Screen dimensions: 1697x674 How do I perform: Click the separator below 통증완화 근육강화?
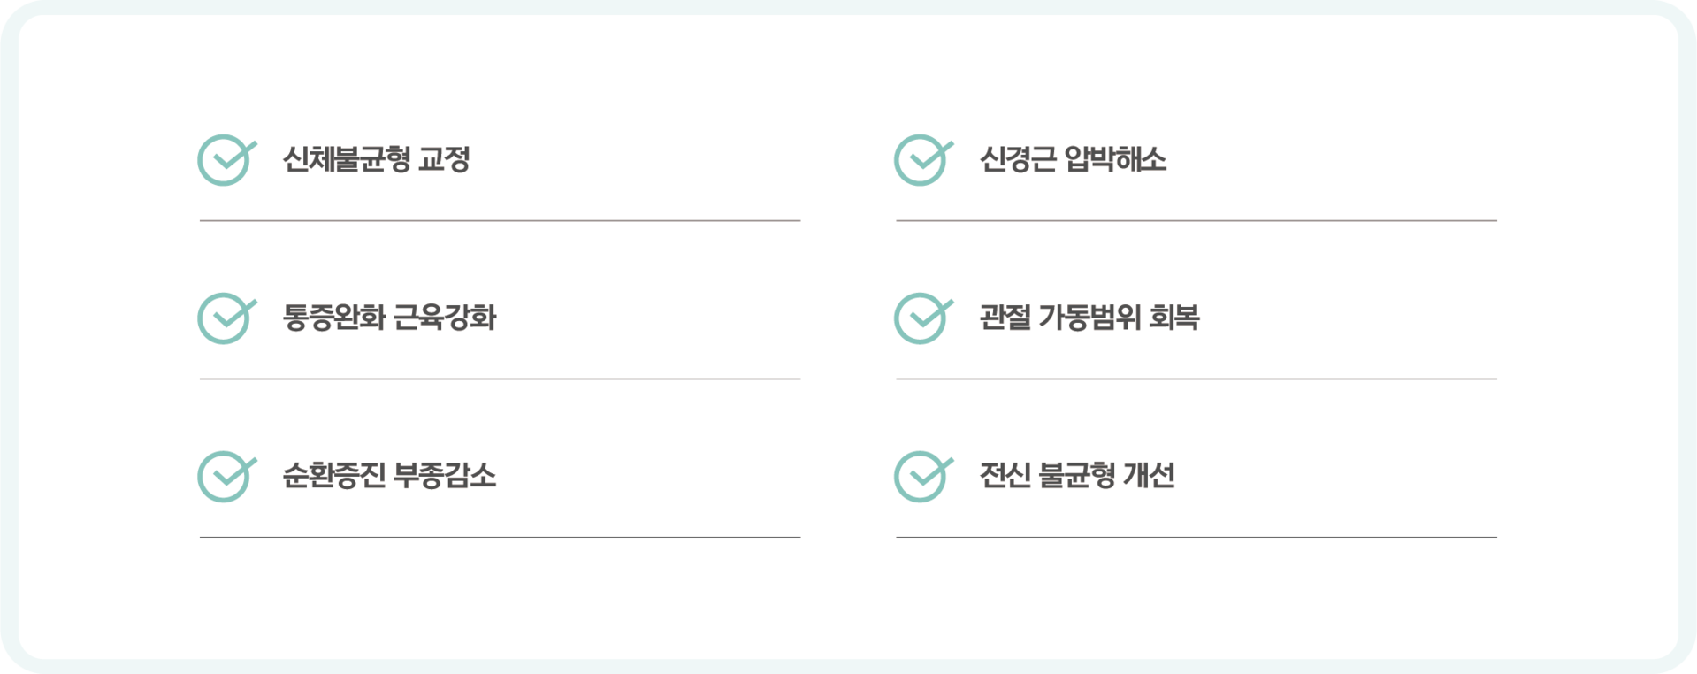coord(500,379)
